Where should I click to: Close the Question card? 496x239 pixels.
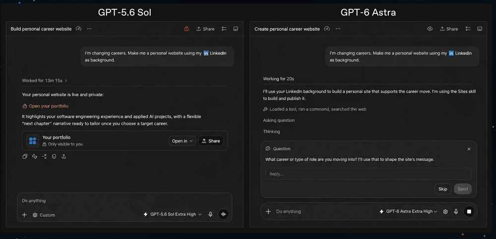(469, 149)
